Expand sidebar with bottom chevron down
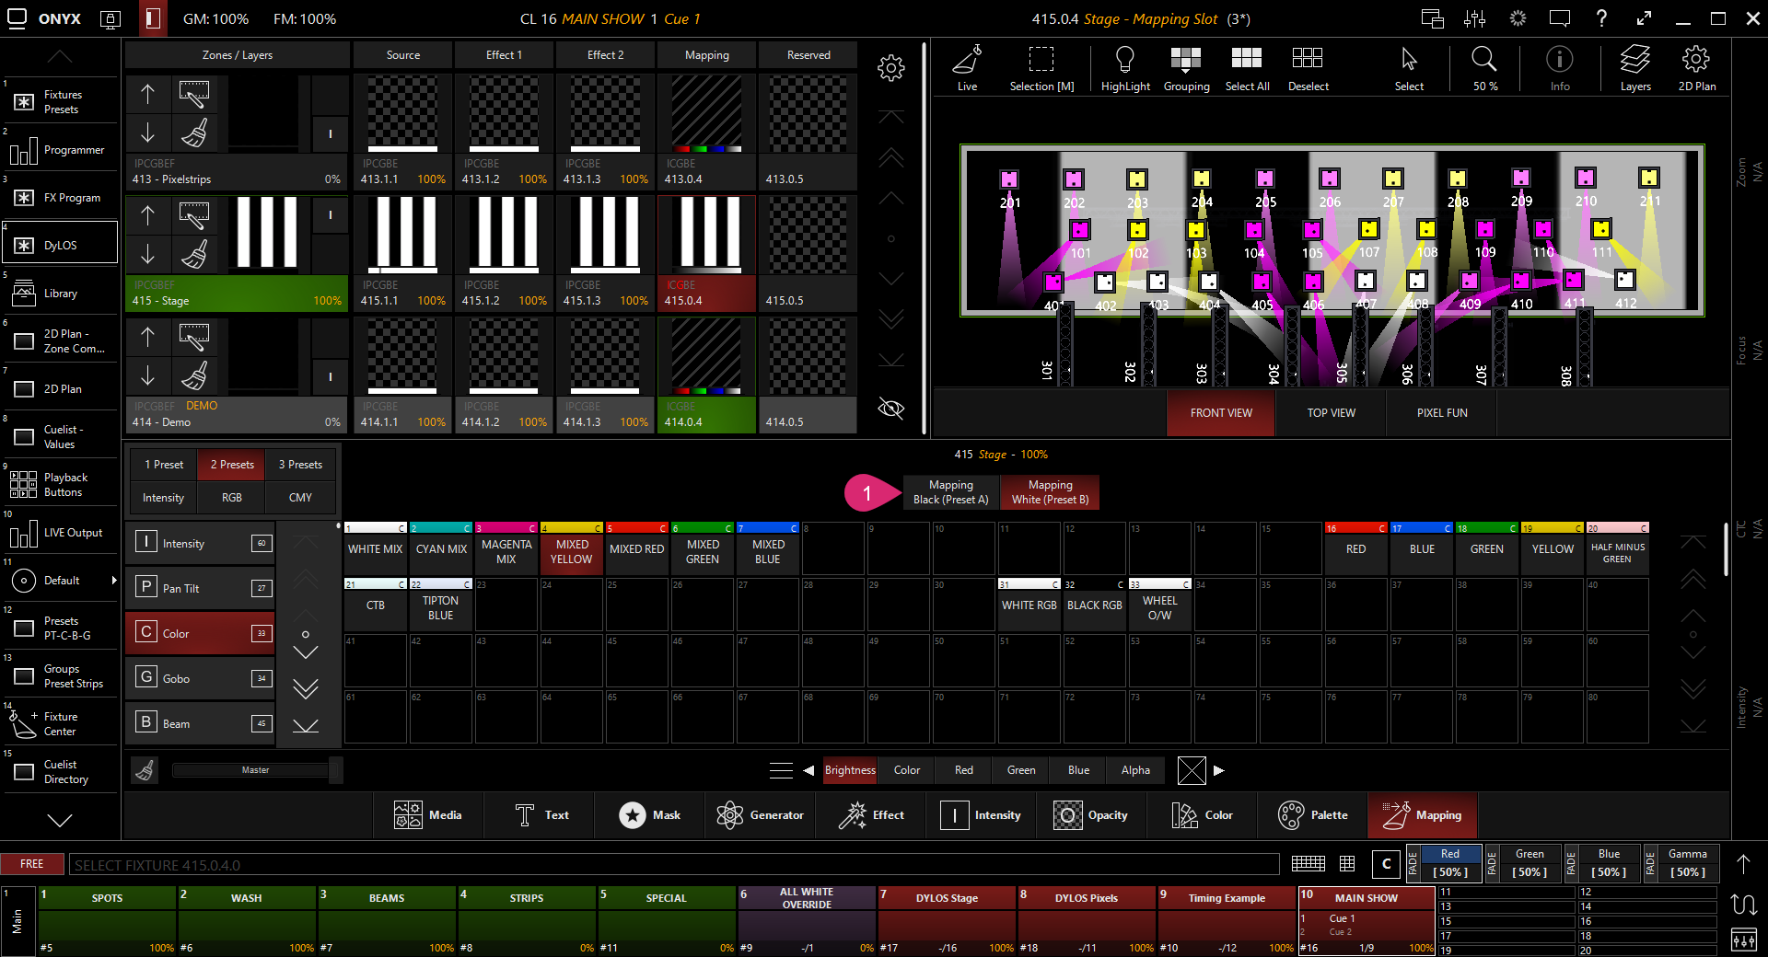This screenshot has height=957, width=1768. [x=60, y=820]
